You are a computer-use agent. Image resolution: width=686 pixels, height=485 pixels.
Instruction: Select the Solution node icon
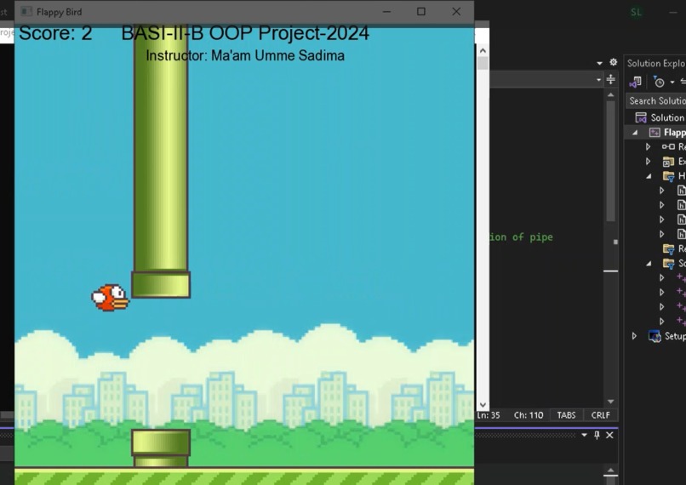pos(641,117)
